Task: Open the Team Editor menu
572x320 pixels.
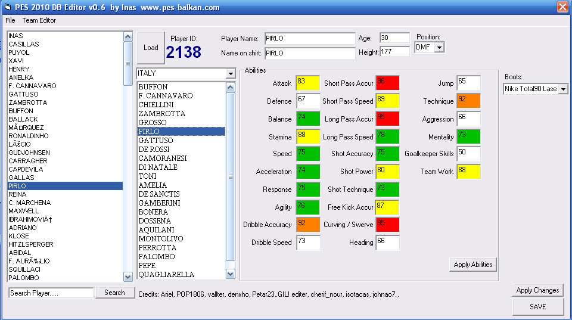Action: pos(39,20)
